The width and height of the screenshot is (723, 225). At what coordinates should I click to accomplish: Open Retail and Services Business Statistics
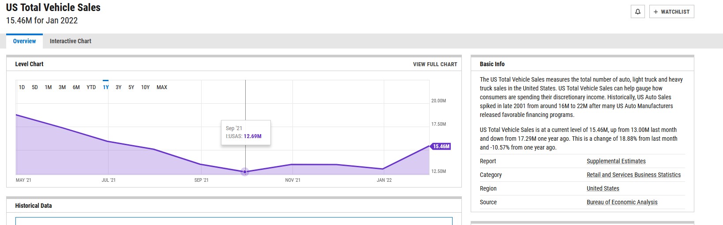[x=633, y=175]
